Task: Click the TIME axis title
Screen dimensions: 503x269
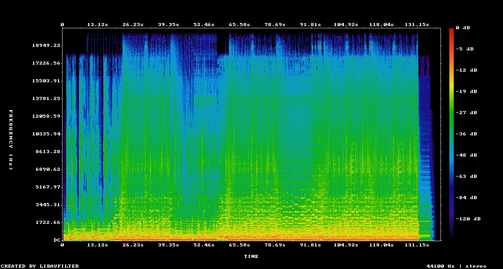Action: pos(251,256)
